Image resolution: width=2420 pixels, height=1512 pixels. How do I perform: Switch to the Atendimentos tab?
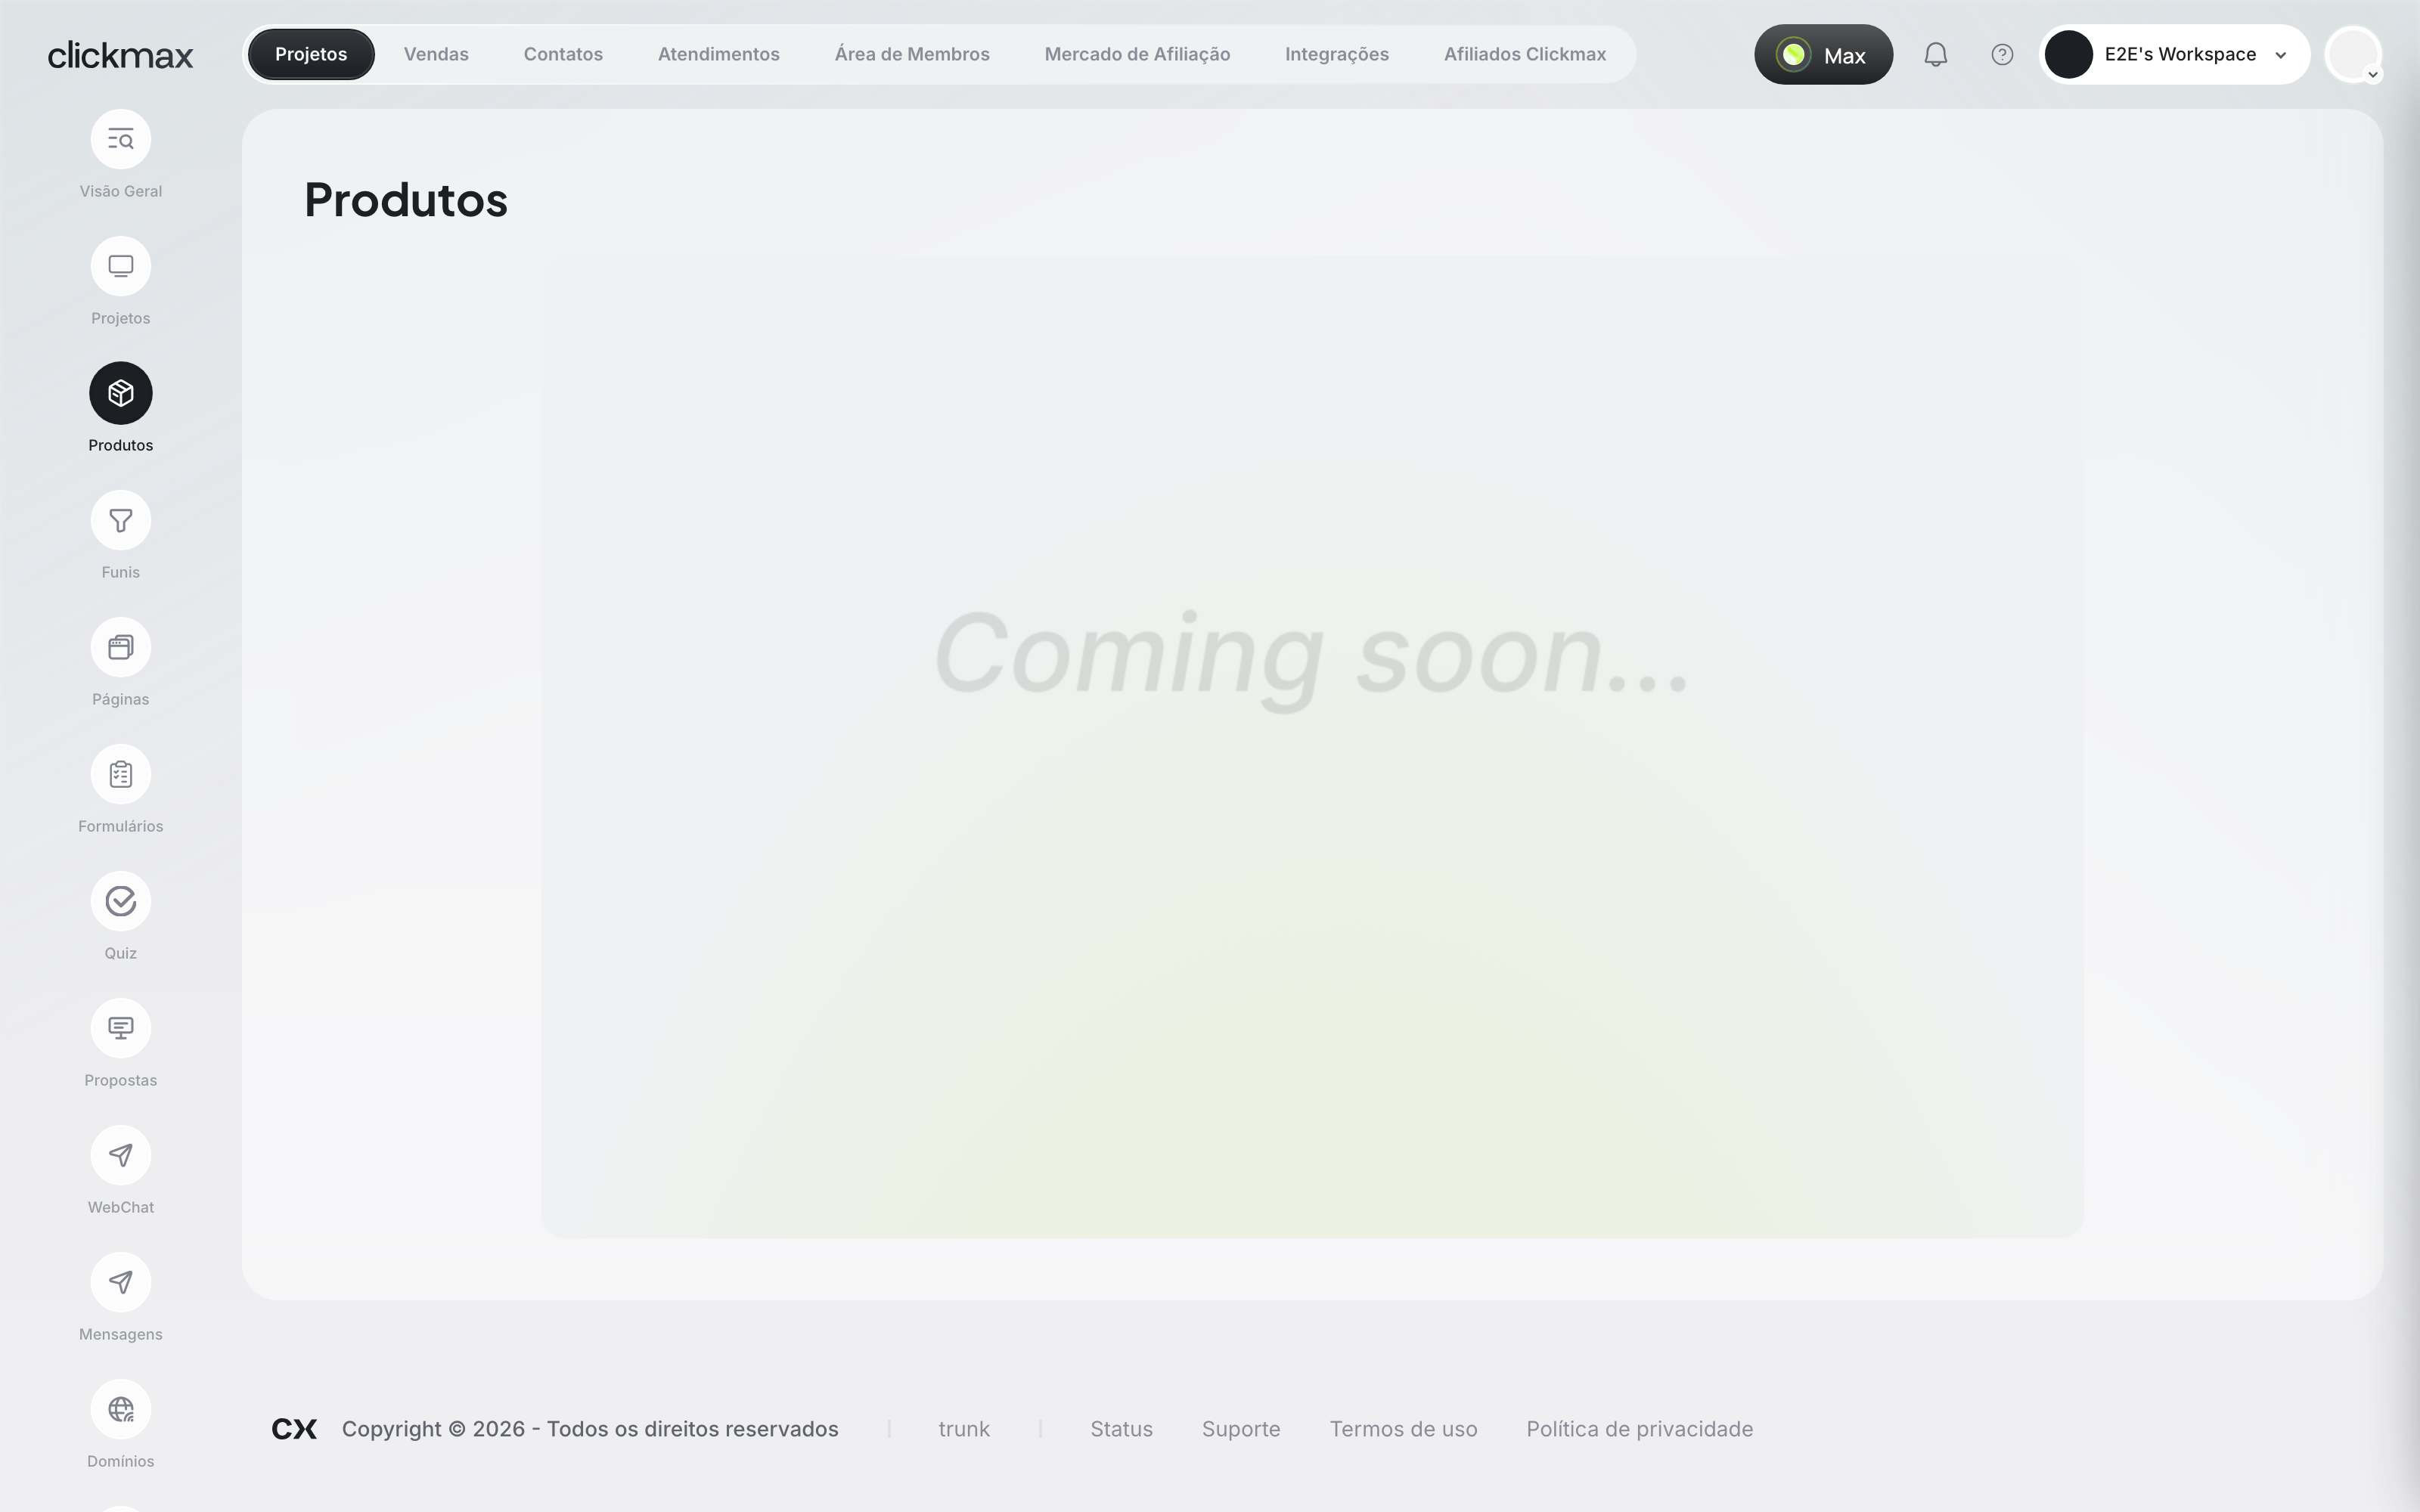719,54
